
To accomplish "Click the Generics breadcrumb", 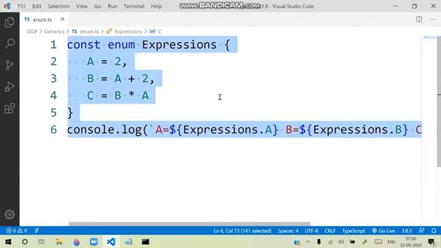I will (x=54, y=32).
